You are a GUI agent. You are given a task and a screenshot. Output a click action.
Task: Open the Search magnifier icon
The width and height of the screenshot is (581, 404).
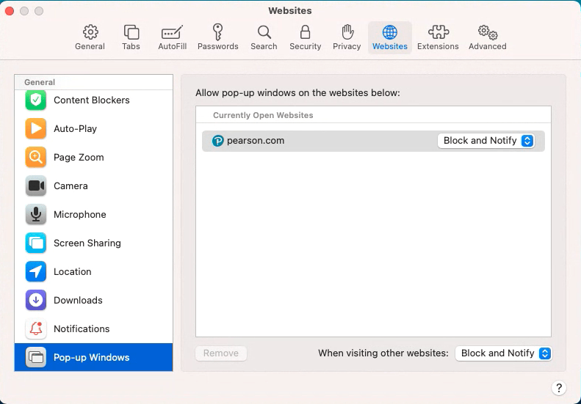coord(264,32)
